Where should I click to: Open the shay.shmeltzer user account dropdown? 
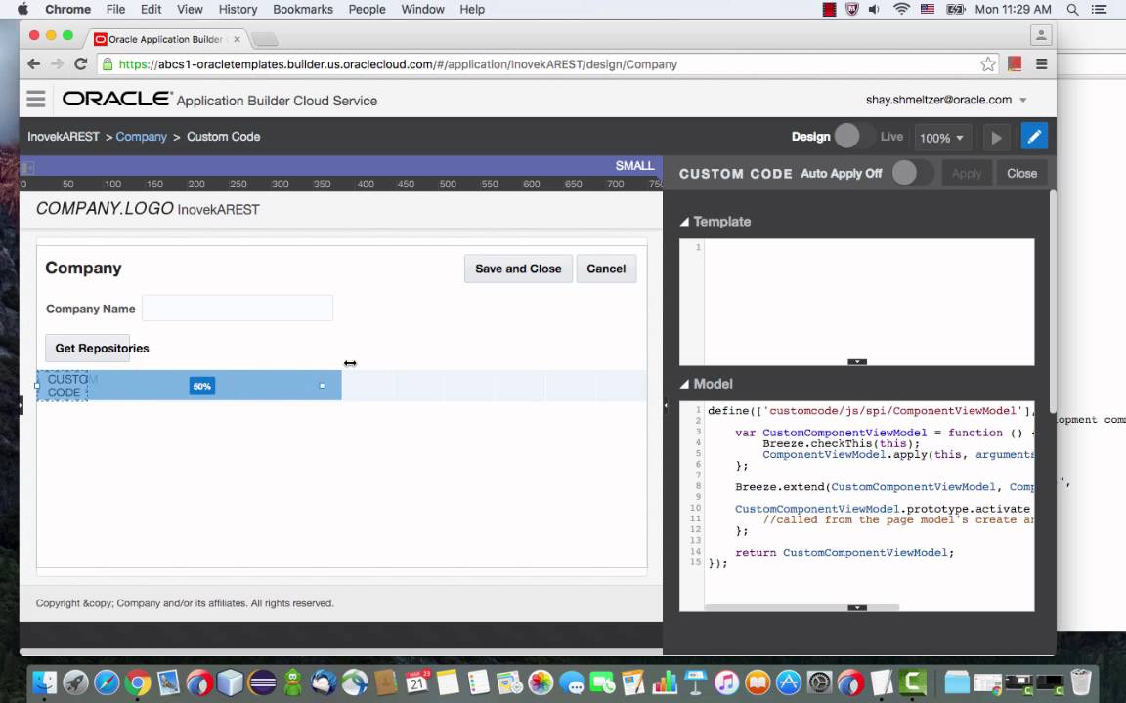(x=946, y=100)
